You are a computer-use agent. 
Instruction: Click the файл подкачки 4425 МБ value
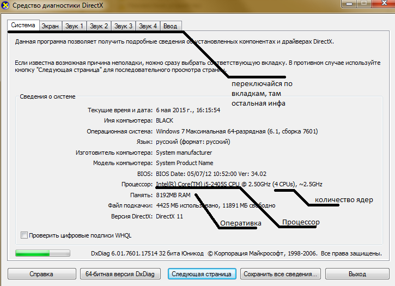pyautogui.click(x=216, y=205)
